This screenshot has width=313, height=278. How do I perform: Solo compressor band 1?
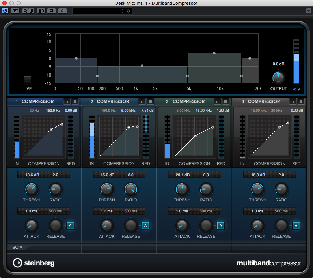[75, 101]
